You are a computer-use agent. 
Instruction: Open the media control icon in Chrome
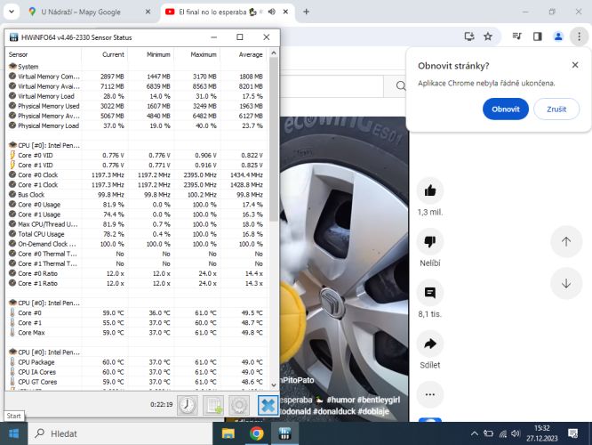click(x=516, y=36)
